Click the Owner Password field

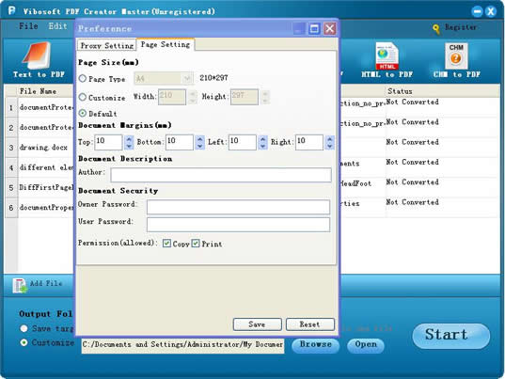tap(238, 207)
